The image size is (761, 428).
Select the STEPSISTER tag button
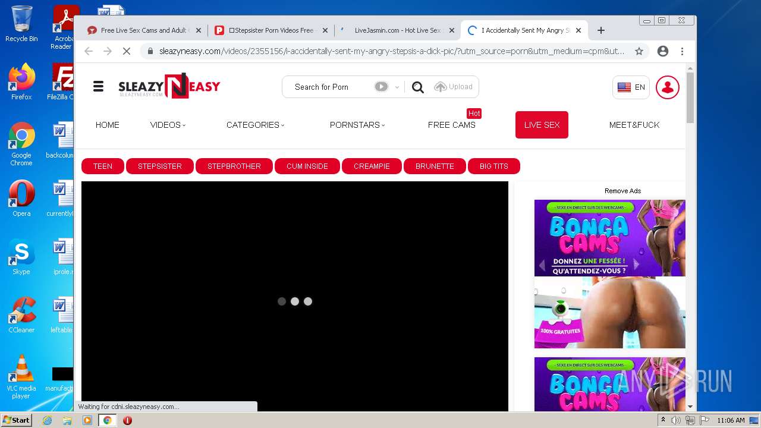pos(160,166)
